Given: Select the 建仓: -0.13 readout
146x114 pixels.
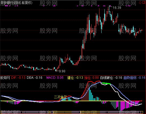Looking at the screenshot, I should click(75, 78).
